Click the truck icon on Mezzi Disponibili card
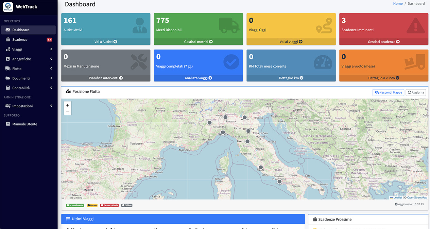Viewport: 430px width, 229px height. click(x=229, y=25)
